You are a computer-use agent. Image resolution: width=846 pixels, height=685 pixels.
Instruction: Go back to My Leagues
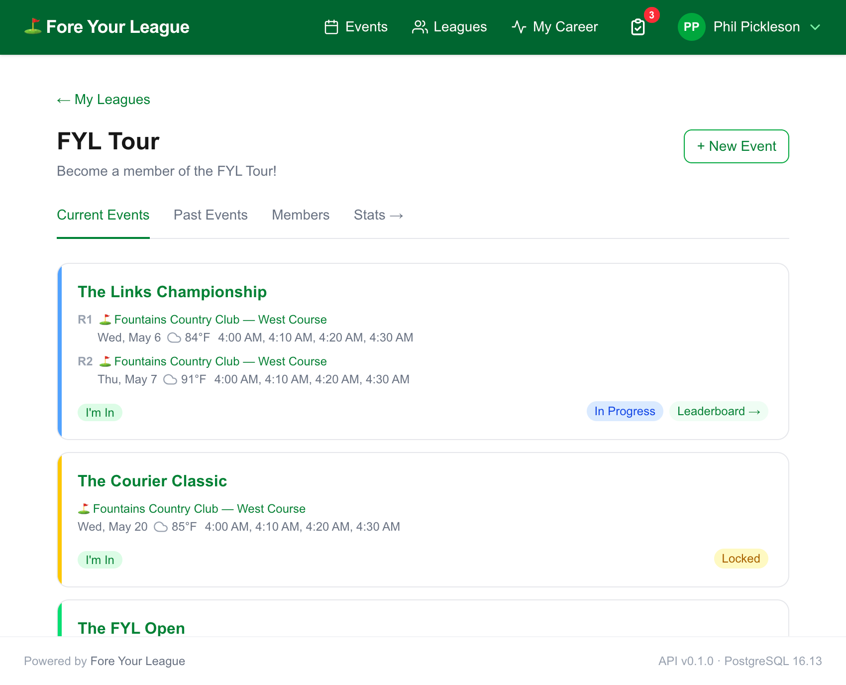point(104,100)
